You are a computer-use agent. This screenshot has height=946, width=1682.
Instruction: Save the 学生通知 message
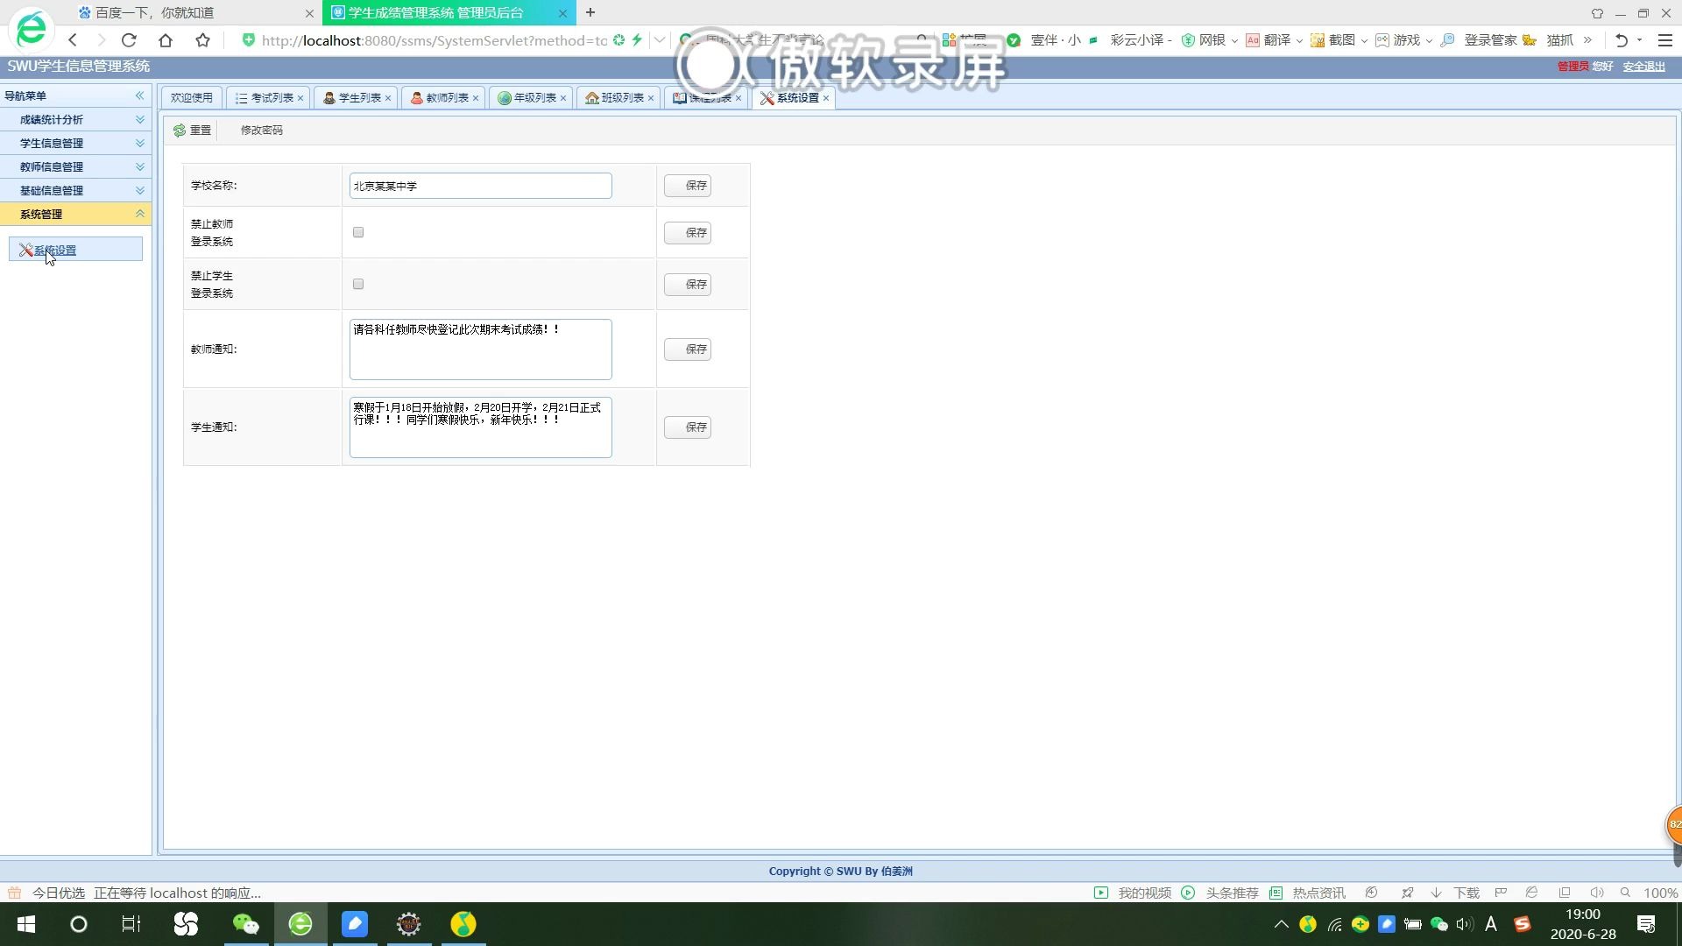688,427
